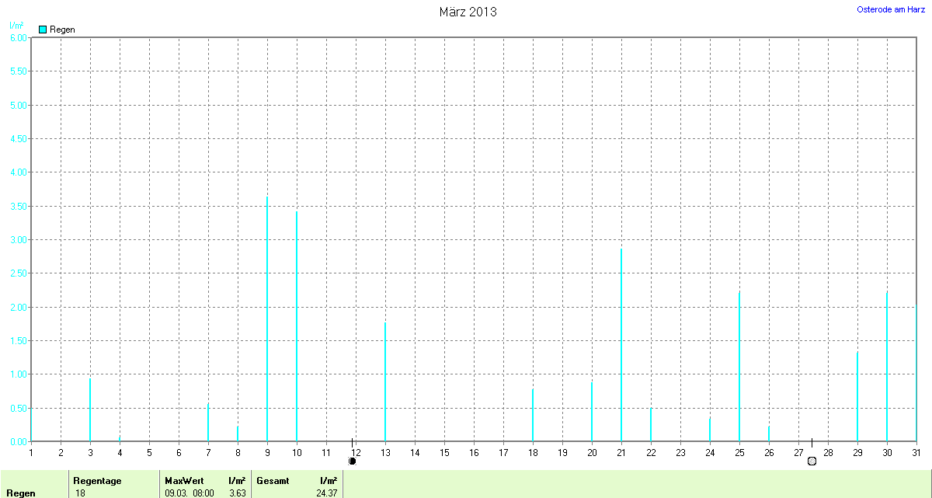The height and width of the screenshot is (498, 932).
Task: Click the Regentage value 18 in table
Action: point(80,493)
